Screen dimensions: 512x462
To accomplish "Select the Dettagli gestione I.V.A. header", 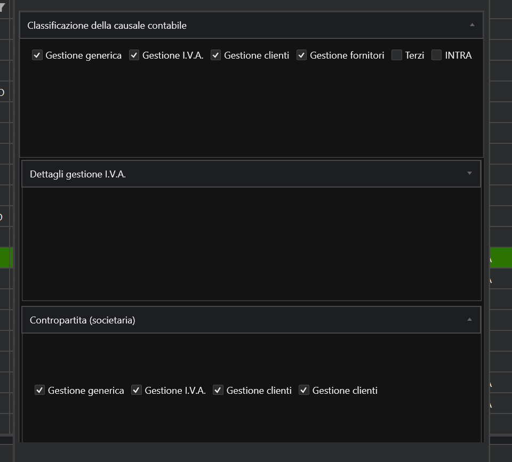I will coord(78,174).
